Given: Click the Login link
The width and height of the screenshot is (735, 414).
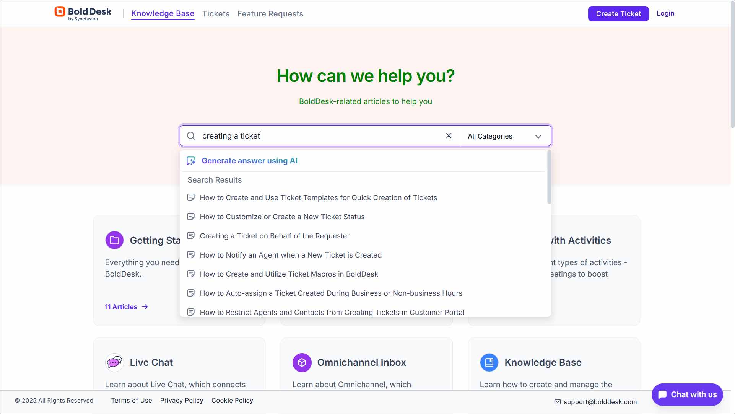Looking at the screenshot, I should pyautogui.click(x=665, y=13).
